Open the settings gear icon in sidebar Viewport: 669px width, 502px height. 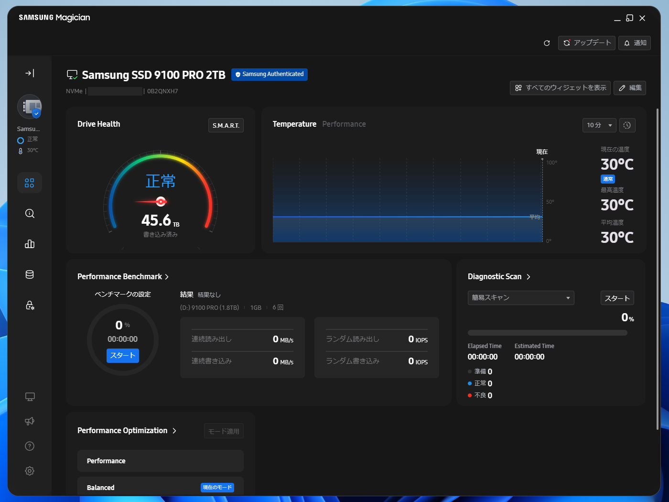(x=30, y=471)
